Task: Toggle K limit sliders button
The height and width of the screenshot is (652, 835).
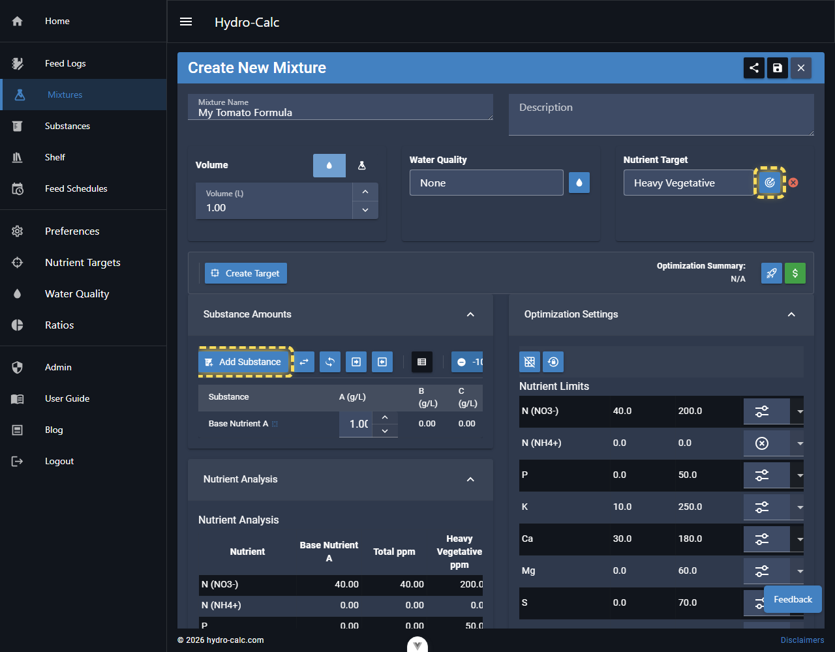Action: (x=767, y=507)
